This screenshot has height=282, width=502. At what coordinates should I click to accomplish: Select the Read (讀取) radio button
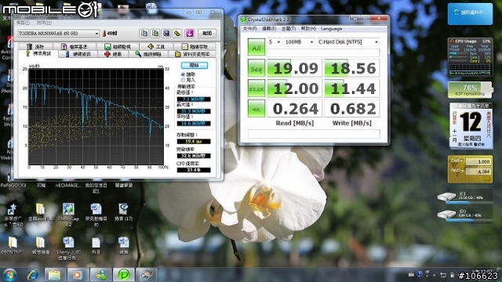pyautogui.click(x=183, y=74)
